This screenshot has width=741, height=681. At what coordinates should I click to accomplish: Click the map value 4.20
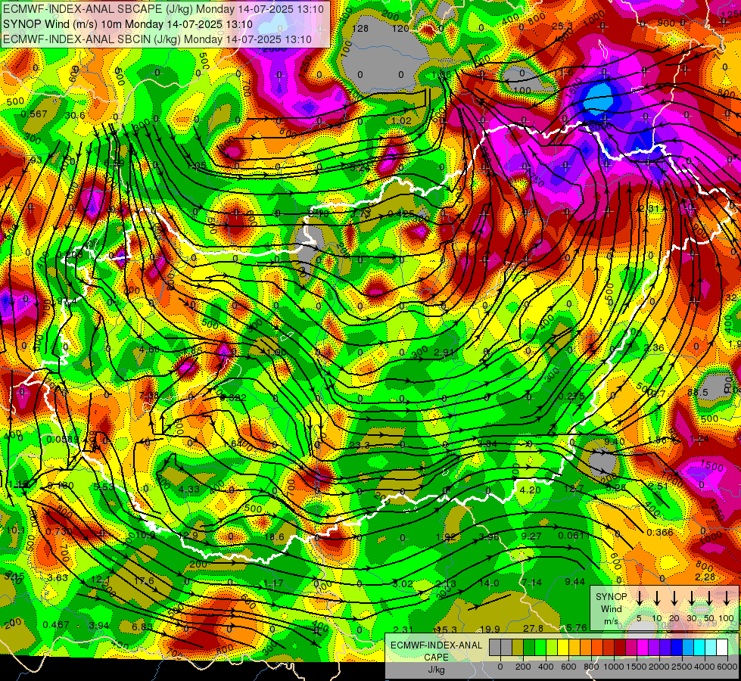[530, 490]
